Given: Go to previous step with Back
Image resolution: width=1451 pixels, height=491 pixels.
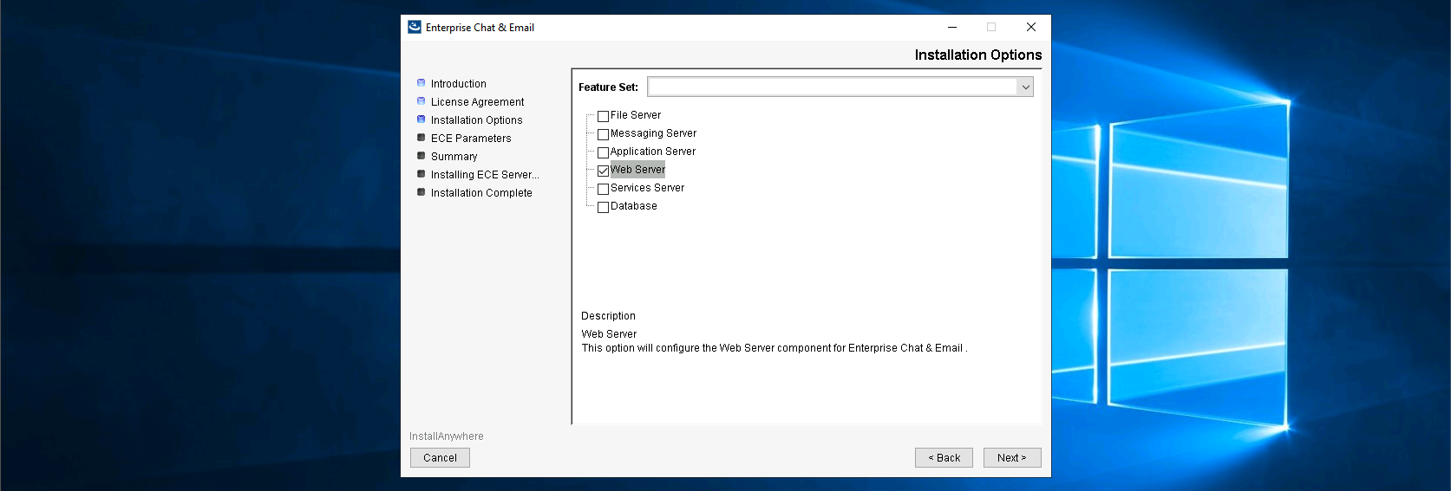Looking at the screenshot, I should tap(944, 457).
